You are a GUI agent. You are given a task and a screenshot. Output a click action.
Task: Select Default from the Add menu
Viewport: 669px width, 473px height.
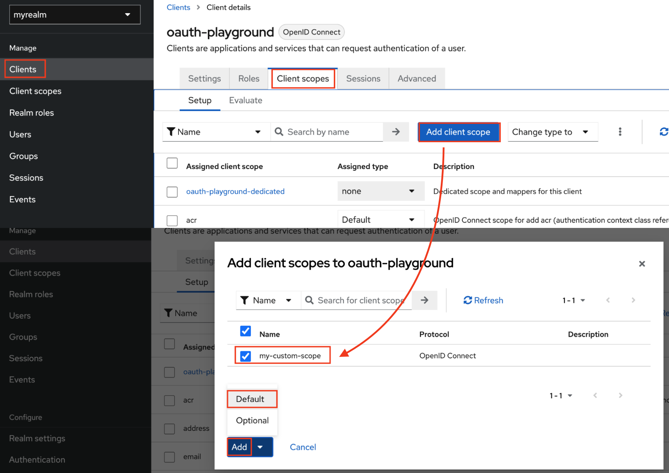click(x=252, y=399)
